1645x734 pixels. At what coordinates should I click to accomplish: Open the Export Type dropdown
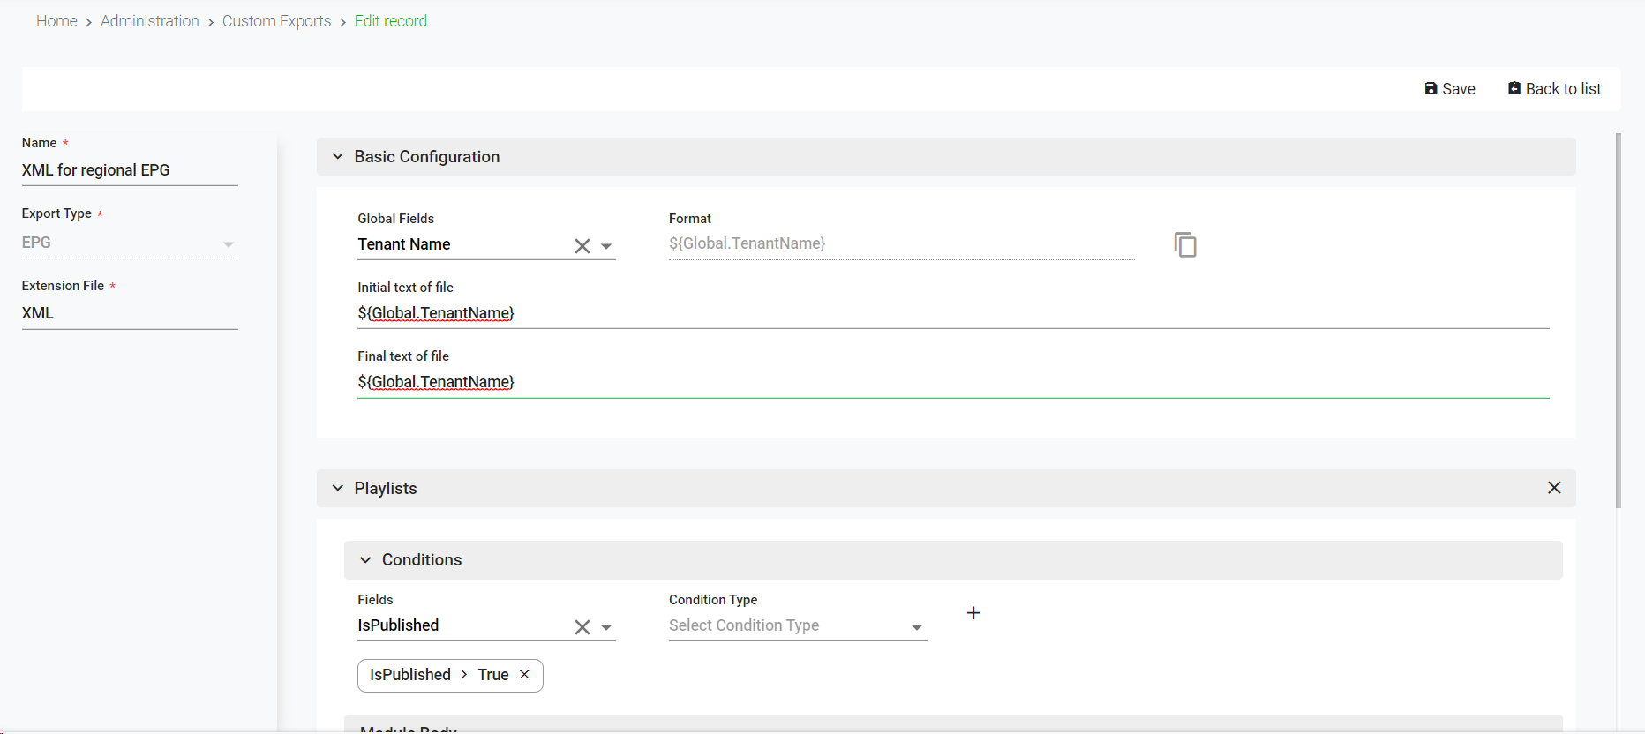click(228, 244)
